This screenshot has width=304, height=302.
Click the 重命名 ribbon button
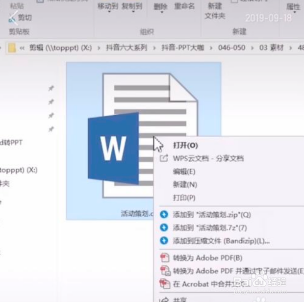[184, 6]
